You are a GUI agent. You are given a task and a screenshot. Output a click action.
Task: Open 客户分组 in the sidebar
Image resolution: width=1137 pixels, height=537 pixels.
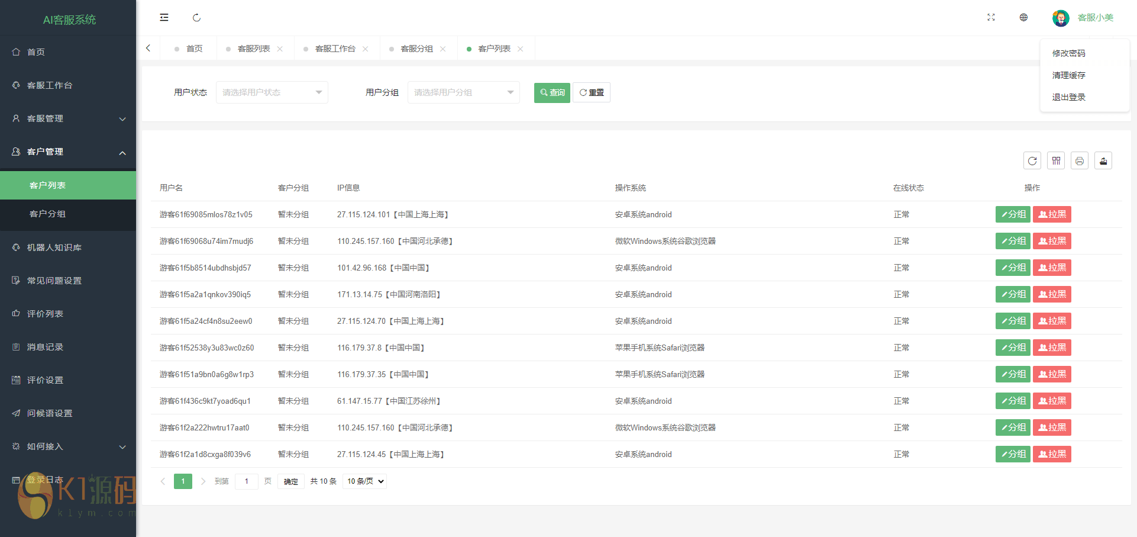(x=48, y=214)
